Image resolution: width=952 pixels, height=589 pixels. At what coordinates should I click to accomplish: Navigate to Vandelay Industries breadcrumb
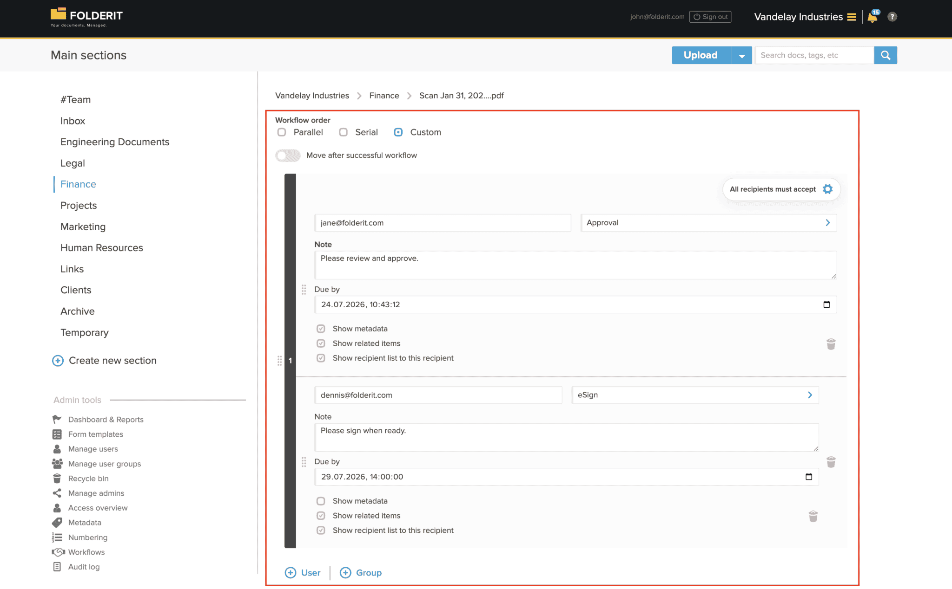(x=312, y=96)
